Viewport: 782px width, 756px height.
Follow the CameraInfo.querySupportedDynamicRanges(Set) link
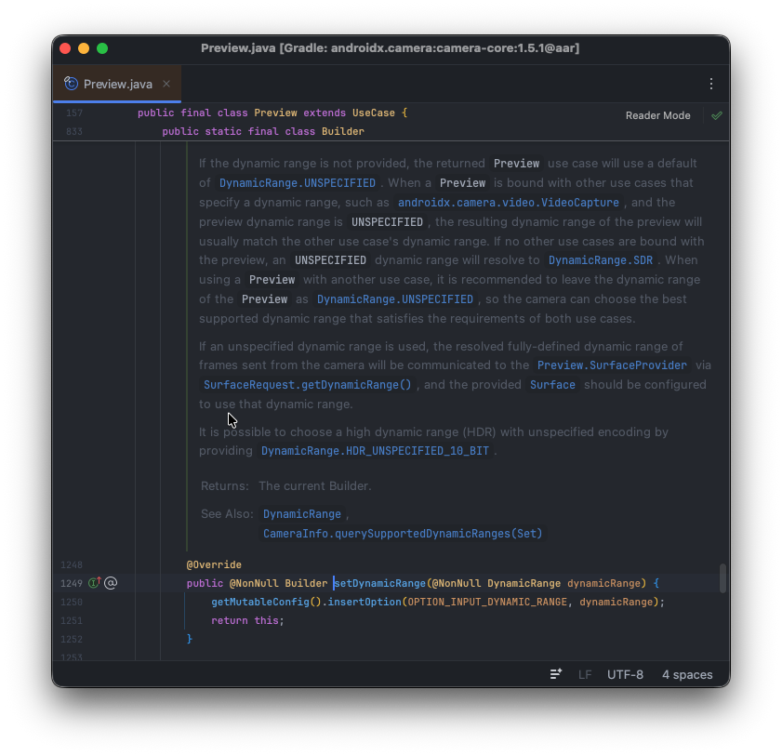tap(402, 534)
